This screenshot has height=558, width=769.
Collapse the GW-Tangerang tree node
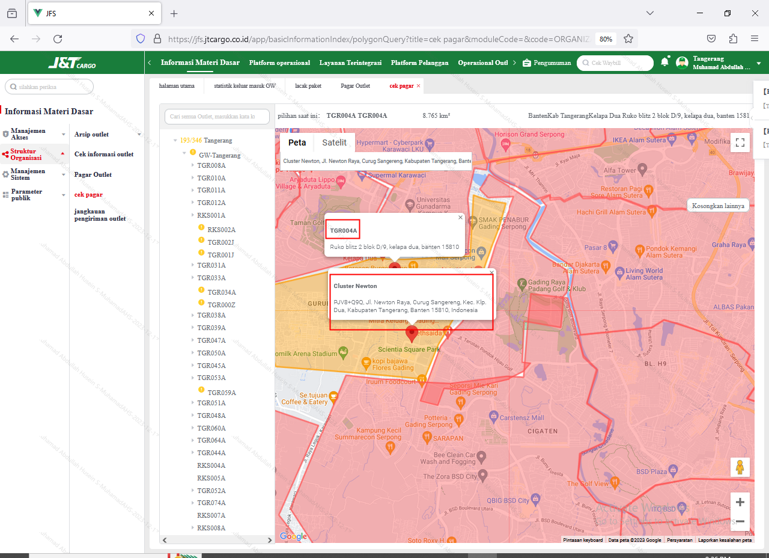pyautogui.click(x=184, y=153)
